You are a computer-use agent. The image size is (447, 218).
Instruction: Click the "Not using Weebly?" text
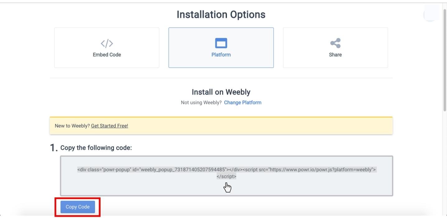coord(201,102)
